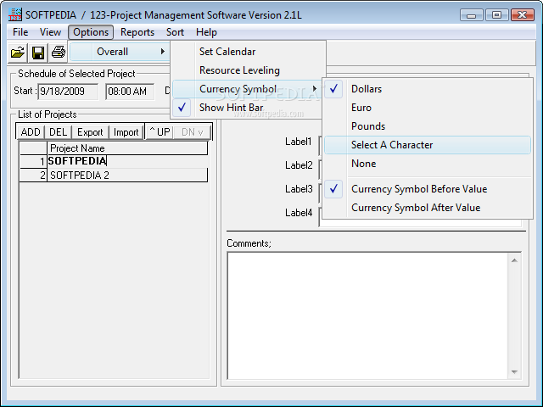Image resolution: width=543 pixels, height=407 pixels.
Task: Click the start time field 08:00 AM
Action: [x=130, y=92]
